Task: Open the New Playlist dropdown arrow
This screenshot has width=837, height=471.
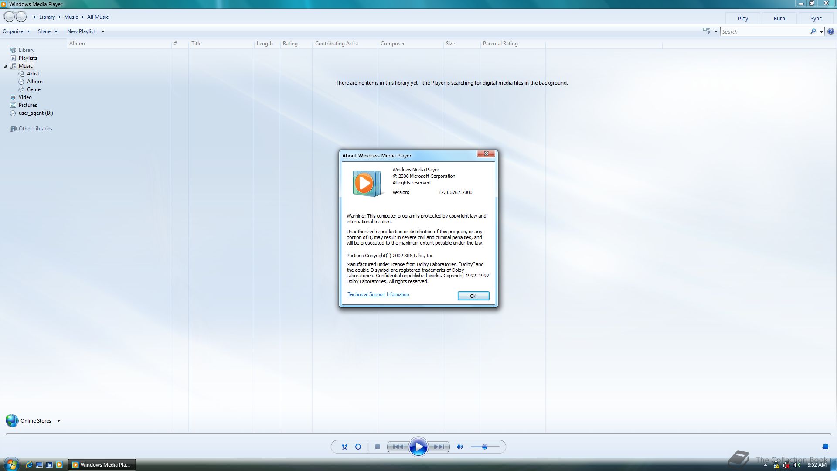Action: pyautogui.click(x=103, y=31)
